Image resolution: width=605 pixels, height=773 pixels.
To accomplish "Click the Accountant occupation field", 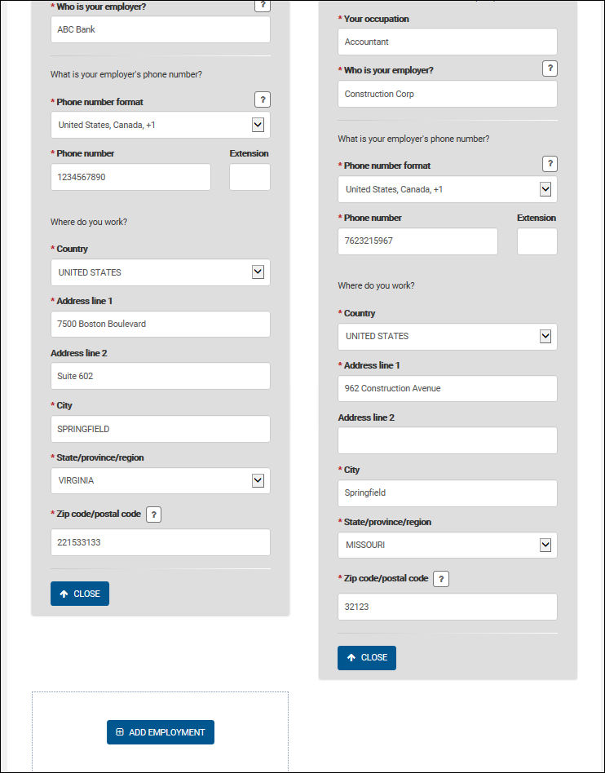I will (447, 42).
